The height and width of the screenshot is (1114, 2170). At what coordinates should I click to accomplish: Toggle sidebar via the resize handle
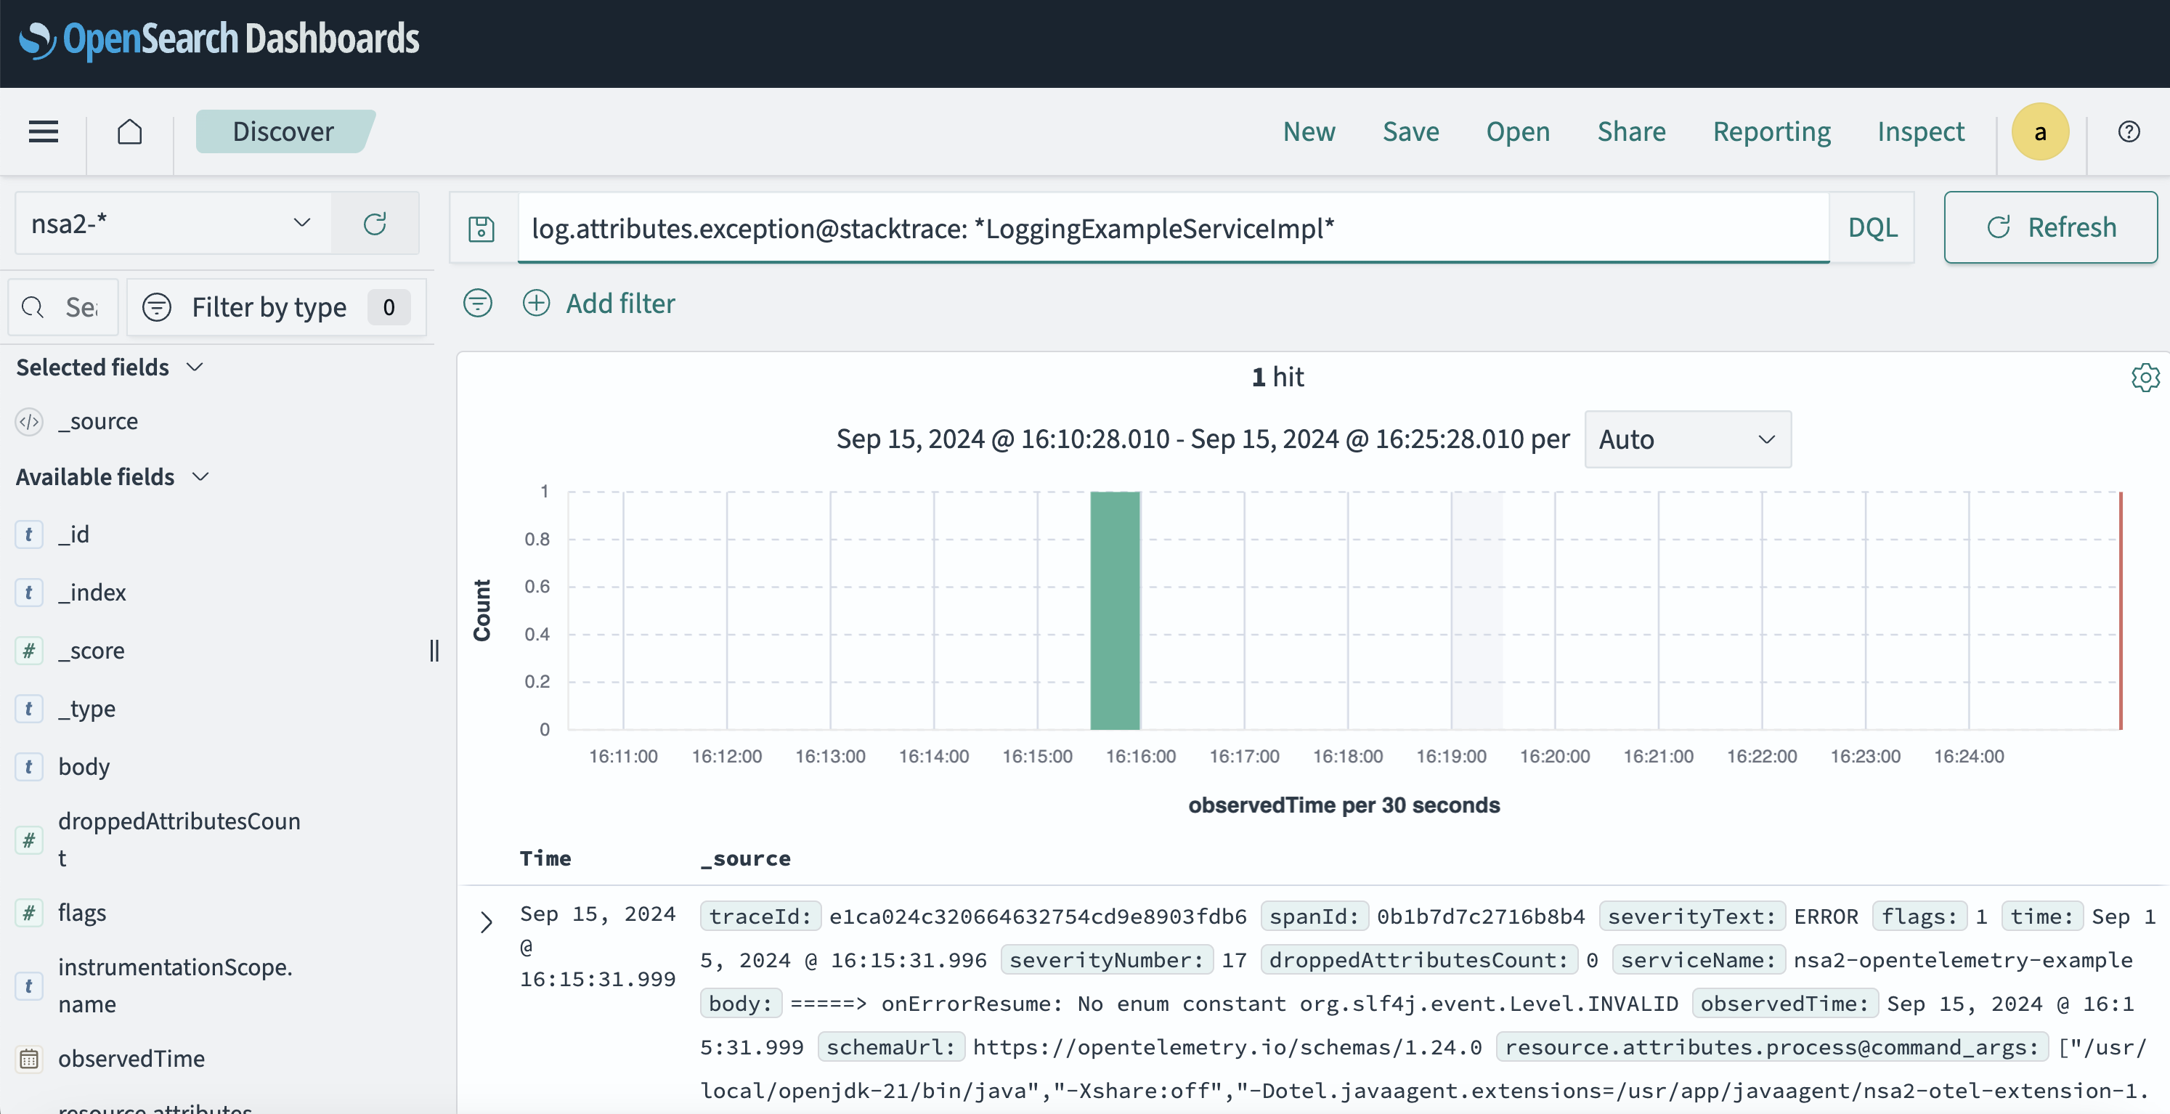coord(434,651)
